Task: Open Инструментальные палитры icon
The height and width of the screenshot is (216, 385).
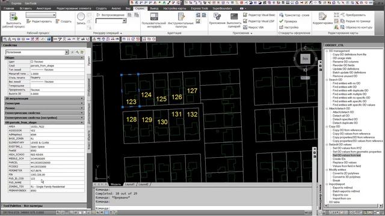Action: [x=181, y=16]
